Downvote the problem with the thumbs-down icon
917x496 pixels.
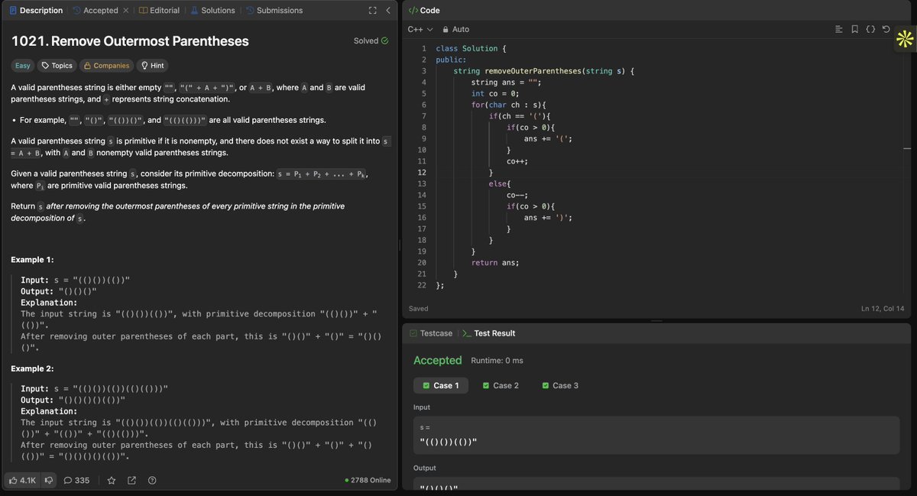[48, 480]
